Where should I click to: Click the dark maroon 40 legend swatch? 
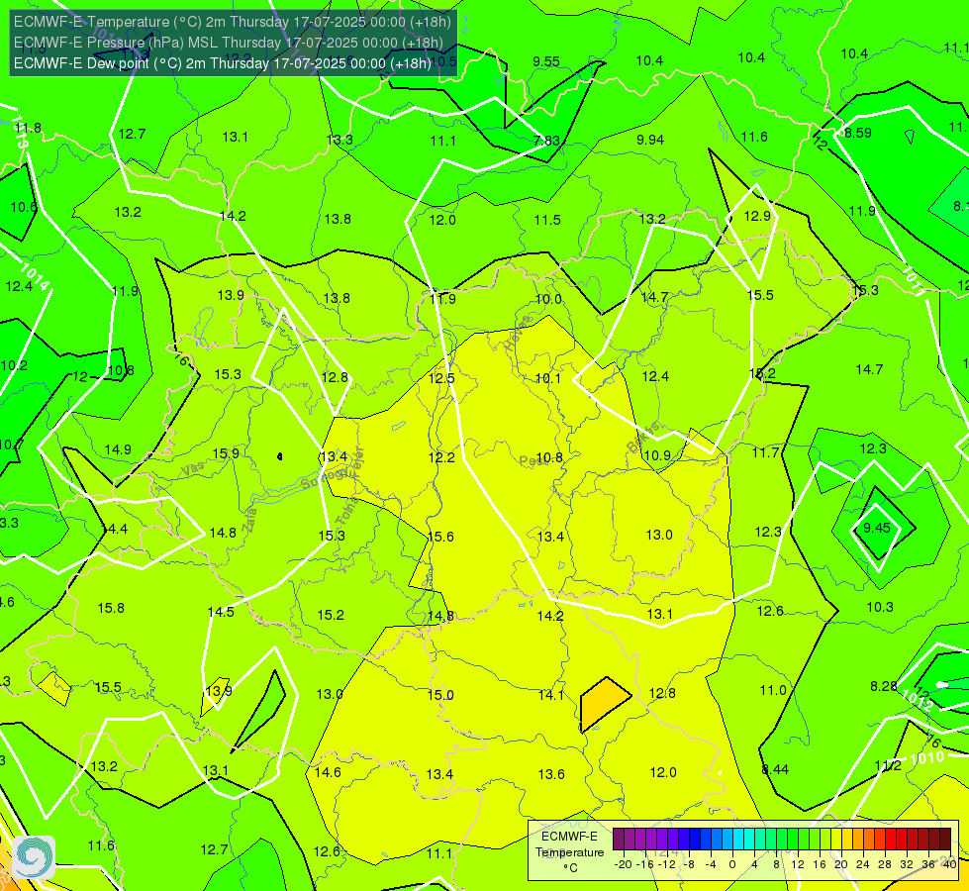(945, 840)
